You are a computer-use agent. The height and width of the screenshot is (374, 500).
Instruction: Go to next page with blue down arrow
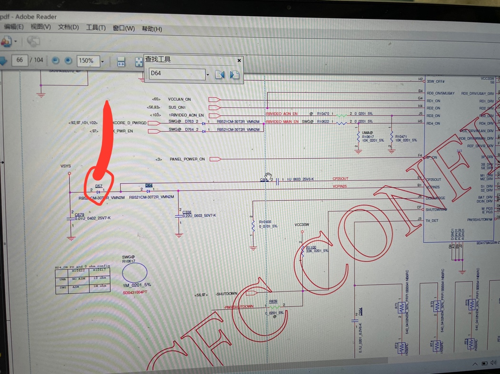pyautogui.click(x=3, y=60)
